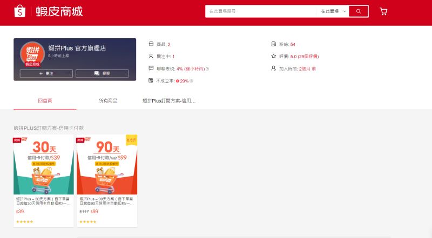Click the 商城 badge on 90天 card
The width and height of the screenshot is (432, 238).
tap(80, 140)
